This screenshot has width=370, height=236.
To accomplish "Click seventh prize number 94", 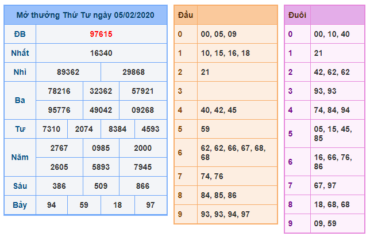I will (x=52, y=205).
